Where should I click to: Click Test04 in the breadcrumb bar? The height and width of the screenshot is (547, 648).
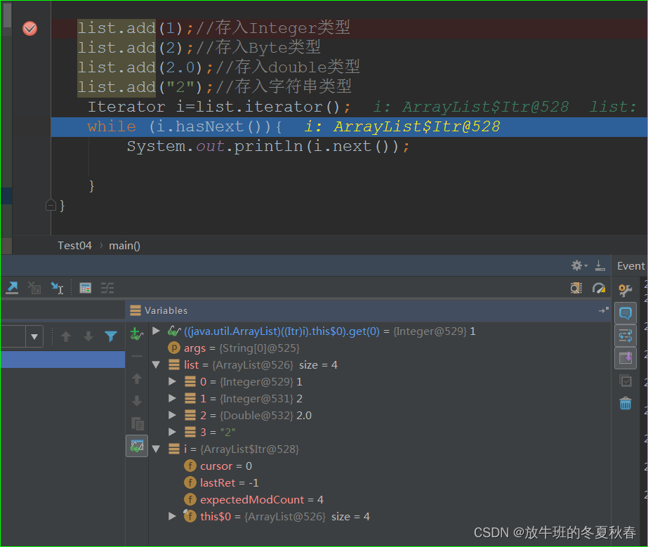[x=74, y=246]
